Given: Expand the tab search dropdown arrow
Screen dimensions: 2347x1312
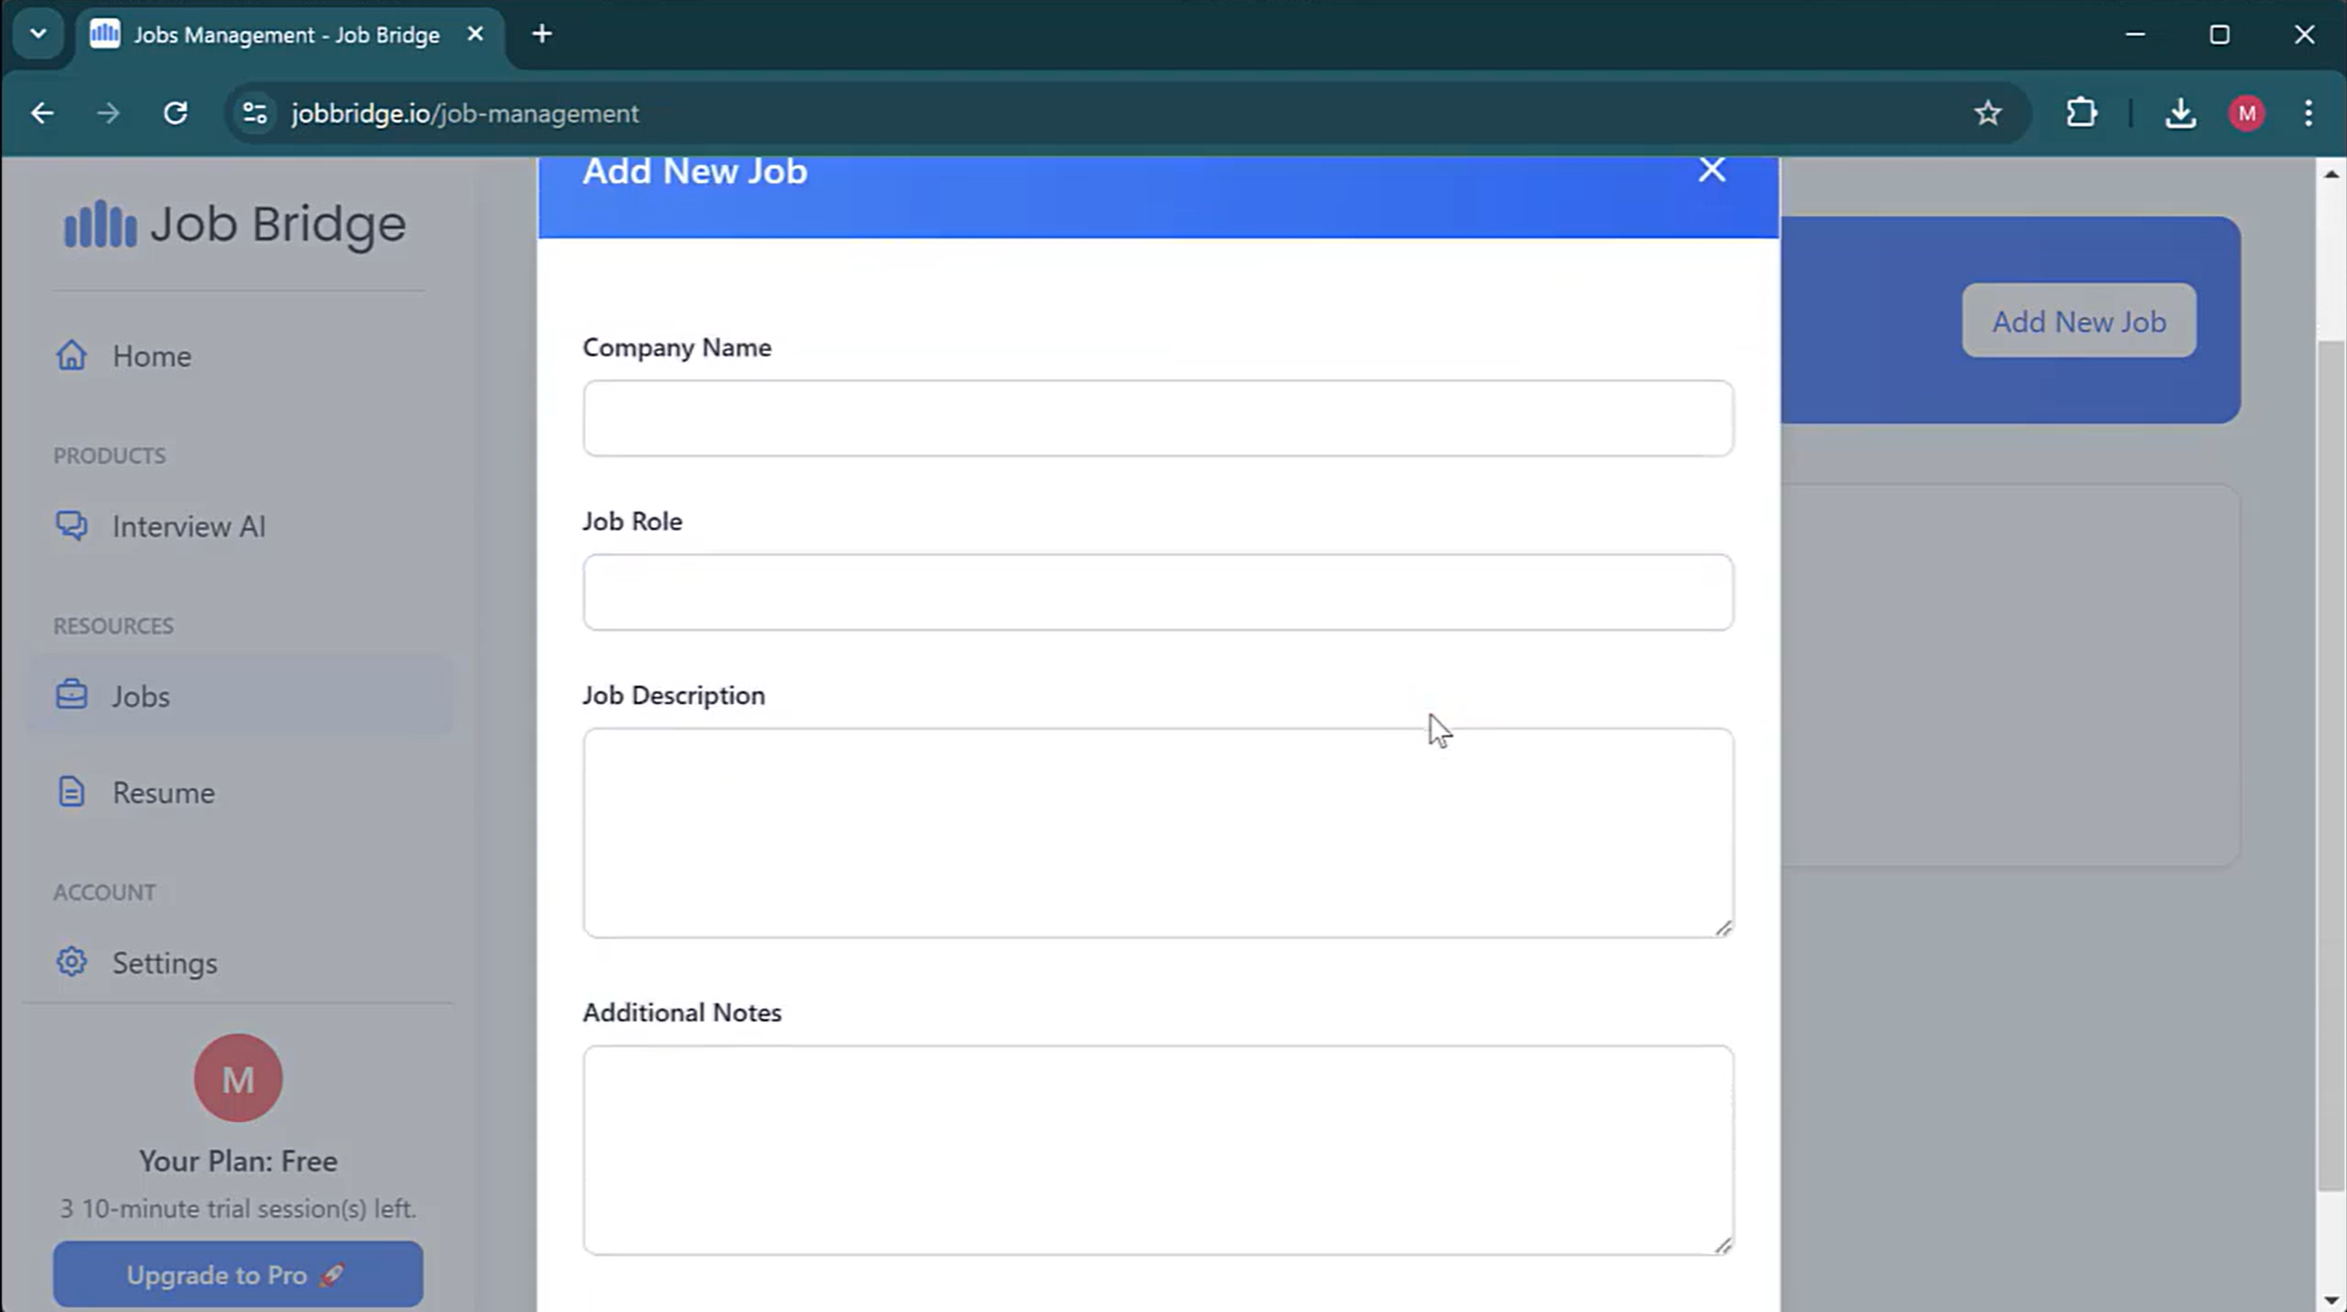Looking at the screenshot, I should 38,34.
